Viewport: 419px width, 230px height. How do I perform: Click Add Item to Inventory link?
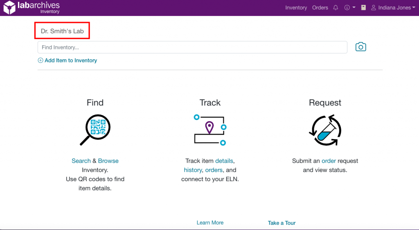tap(71, 60)
